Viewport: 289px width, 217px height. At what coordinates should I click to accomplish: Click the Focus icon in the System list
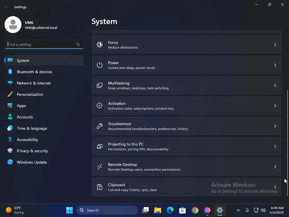100,45
